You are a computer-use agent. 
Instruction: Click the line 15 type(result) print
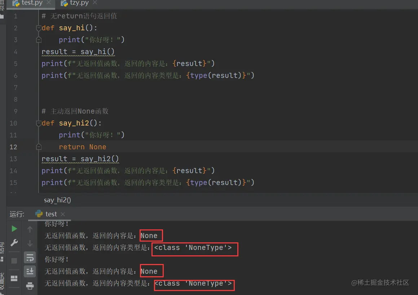148,182
